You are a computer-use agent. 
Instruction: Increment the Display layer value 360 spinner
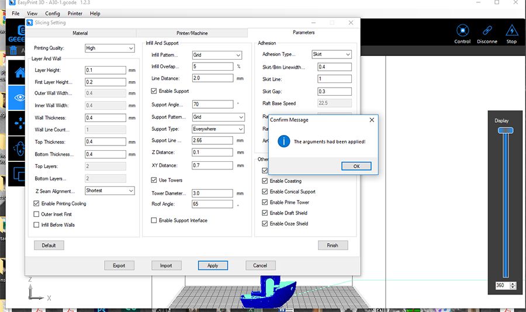coord(513,284)
